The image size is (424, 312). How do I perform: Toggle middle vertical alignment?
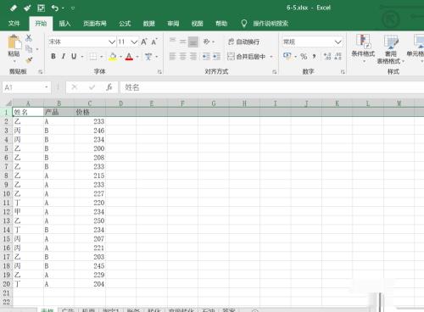click(183, 42)
